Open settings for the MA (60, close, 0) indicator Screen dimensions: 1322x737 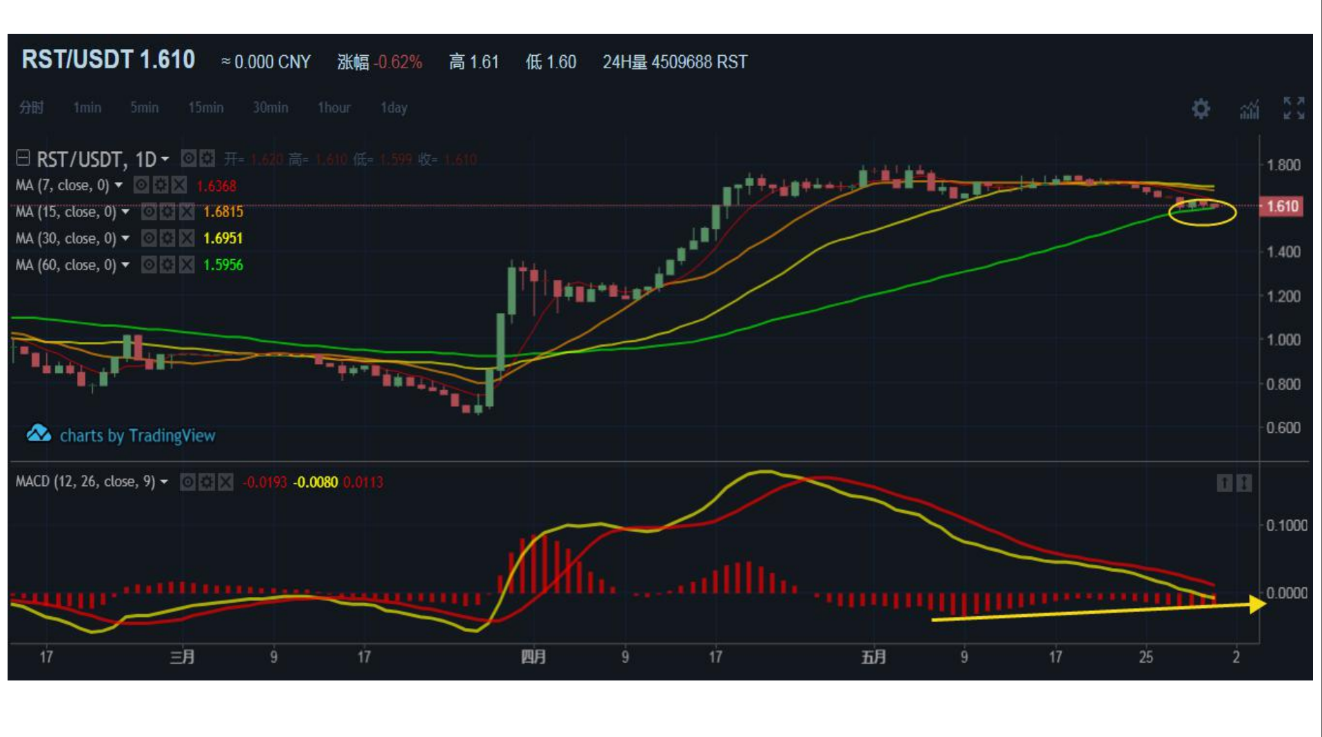point(167,265)
